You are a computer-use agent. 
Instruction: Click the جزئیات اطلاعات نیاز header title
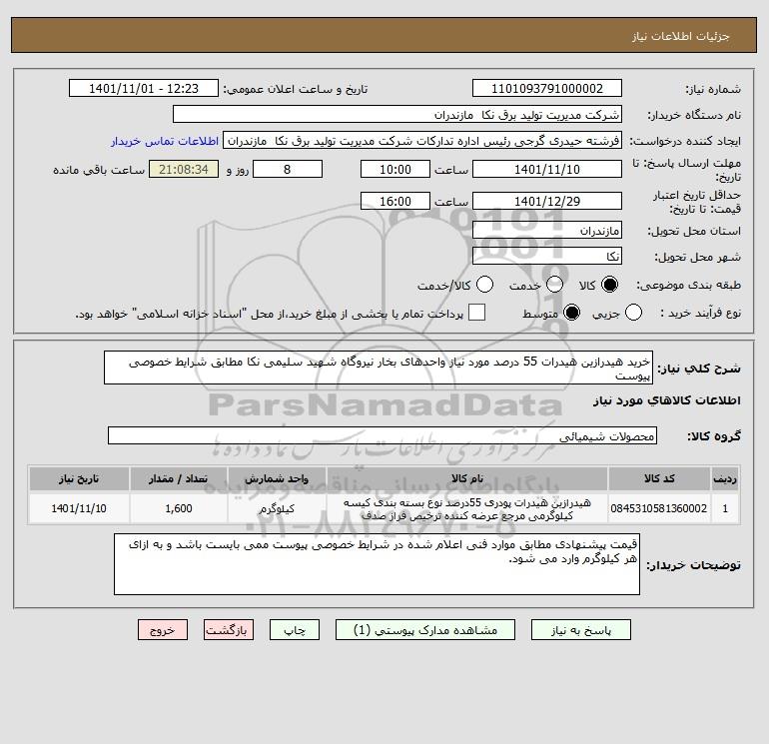(x=681, y=36)
